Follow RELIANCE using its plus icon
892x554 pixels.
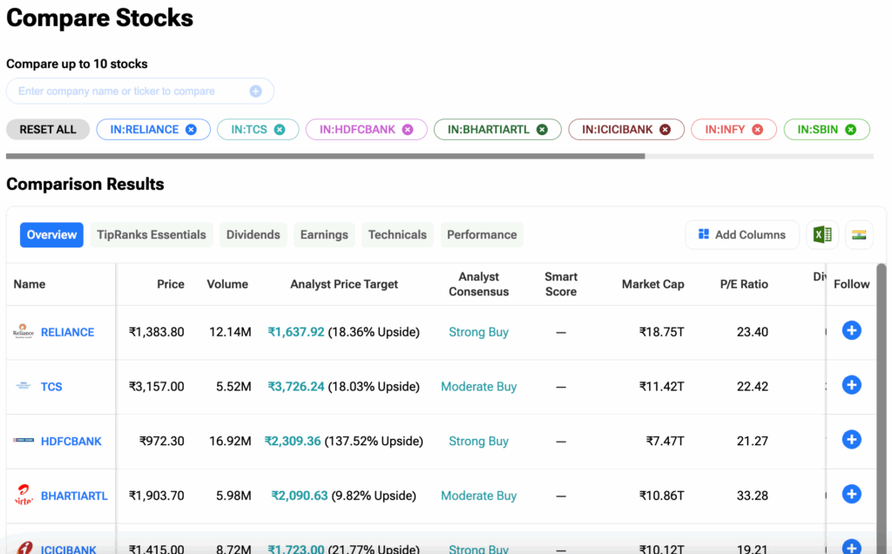click(x=851, y=331)
